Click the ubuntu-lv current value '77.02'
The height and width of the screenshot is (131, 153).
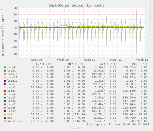pos(35,121)
